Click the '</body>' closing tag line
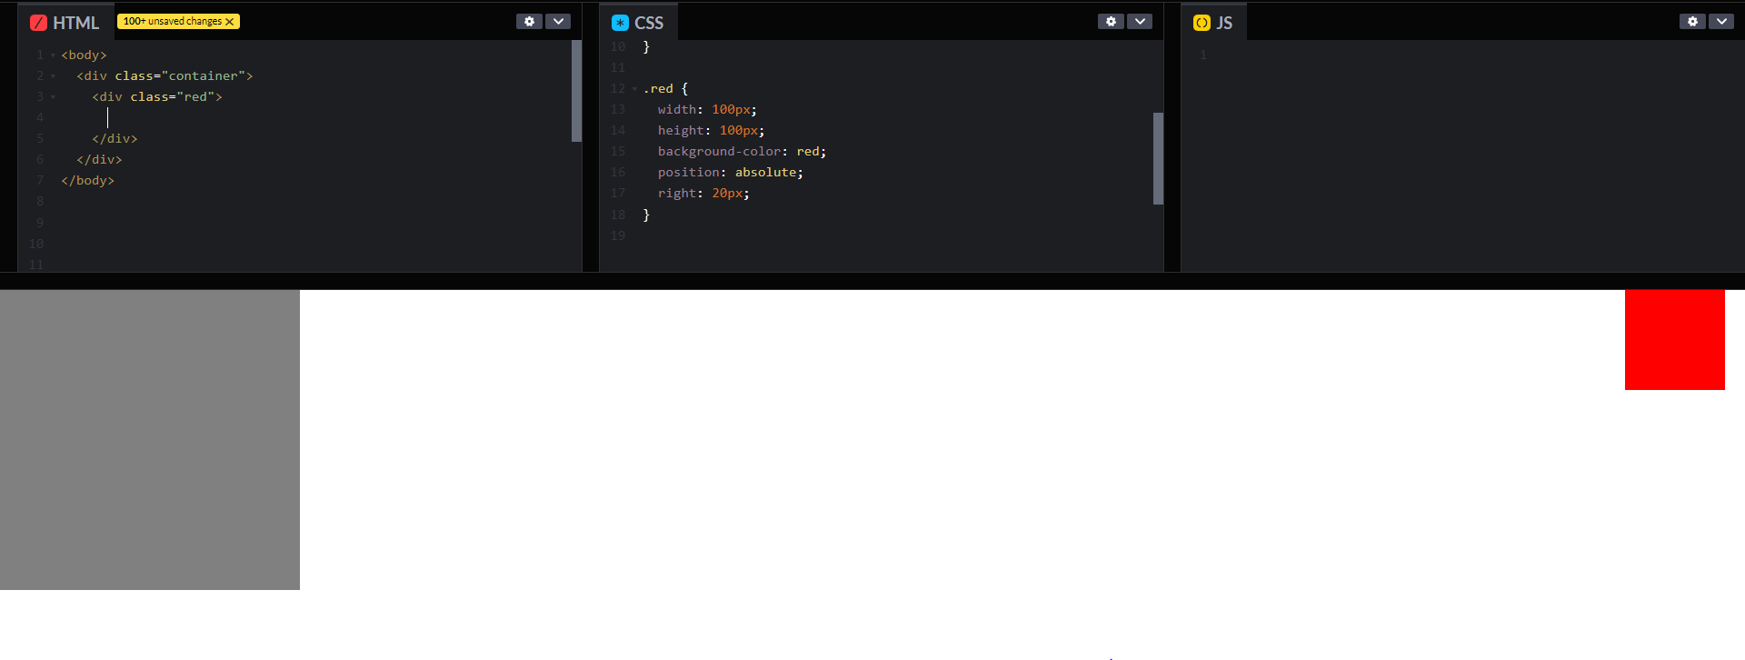 [87, 181]
